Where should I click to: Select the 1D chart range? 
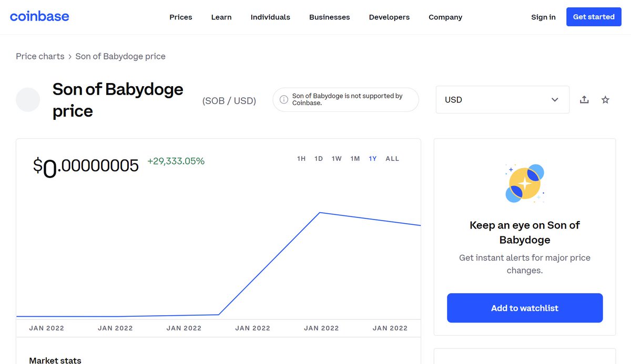tap(319, 159)
